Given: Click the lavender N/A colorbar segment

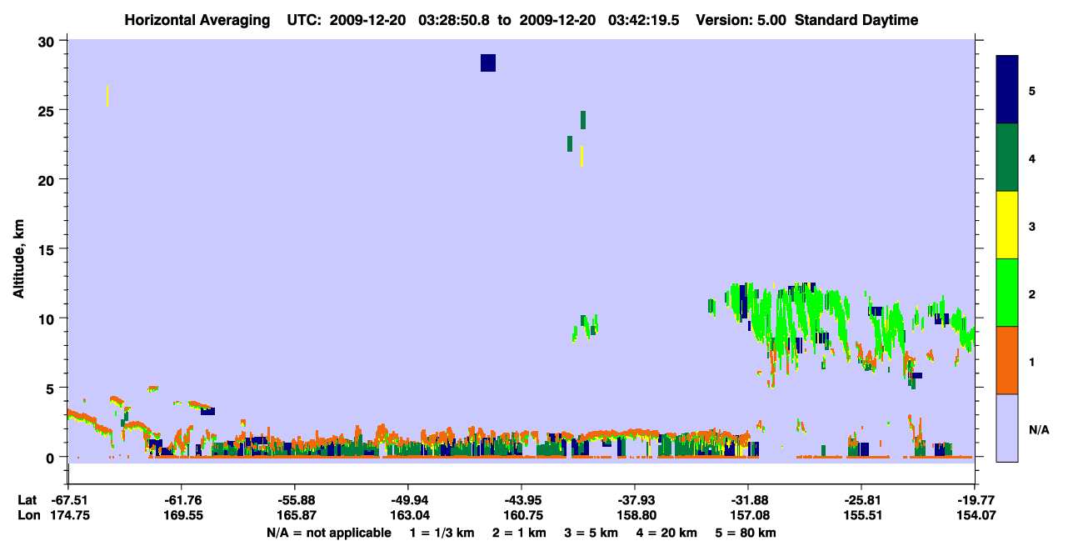Looking at the screenshot, I should pos(1007,428).
